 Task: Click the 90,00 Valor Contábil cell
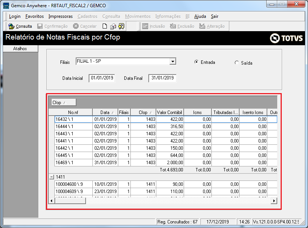pyautogui.click(x=170, y=184)
